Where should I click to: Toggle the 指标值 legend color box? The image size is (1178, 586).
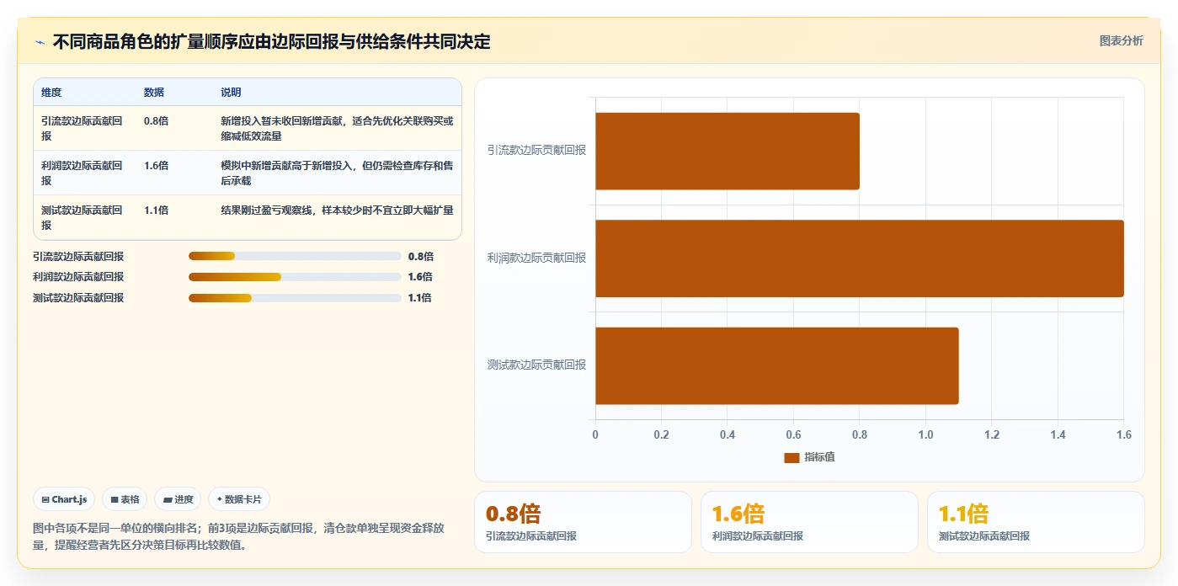(x=792, y=457)
